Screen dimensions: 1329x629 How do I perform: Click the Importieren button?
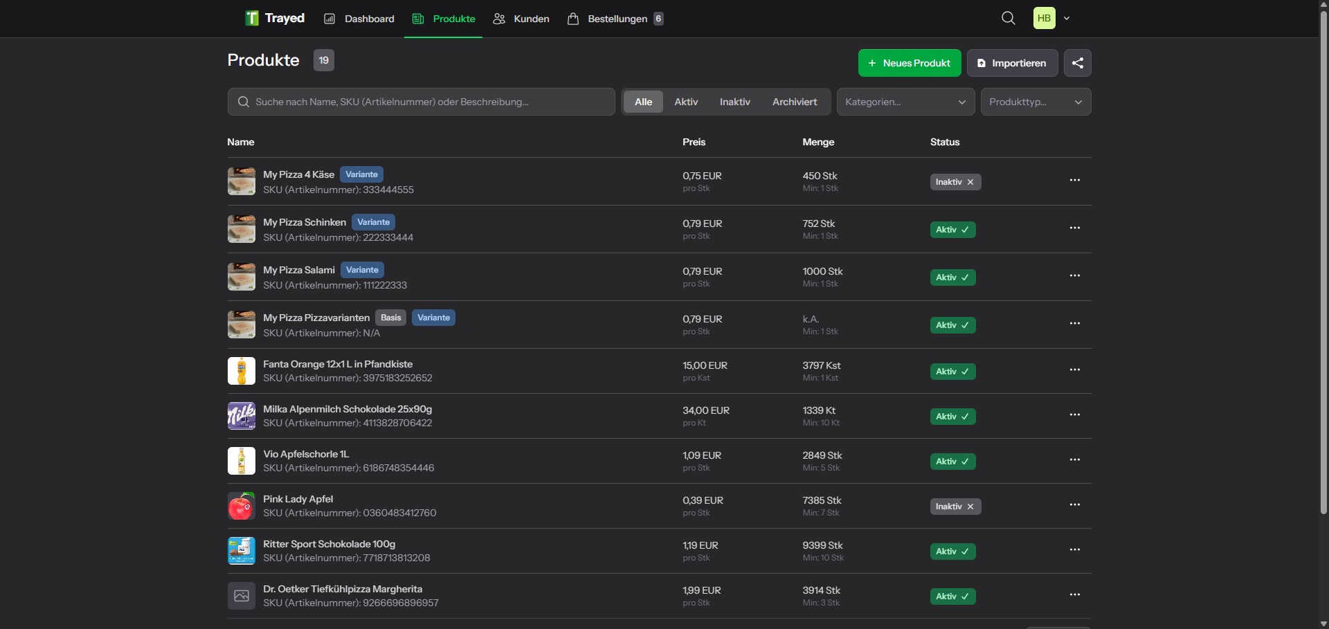[1011, 62]
